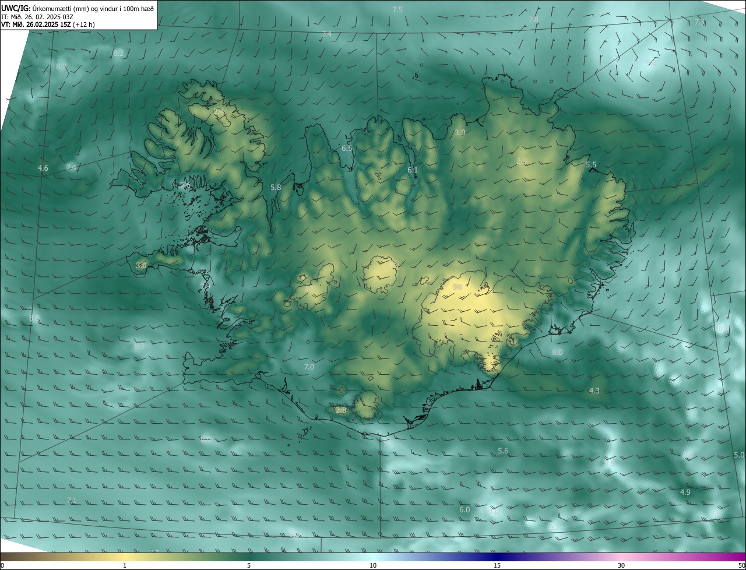Click the 0.8 value on the glacier
The image size is (746, 570).
click(458, 287)
